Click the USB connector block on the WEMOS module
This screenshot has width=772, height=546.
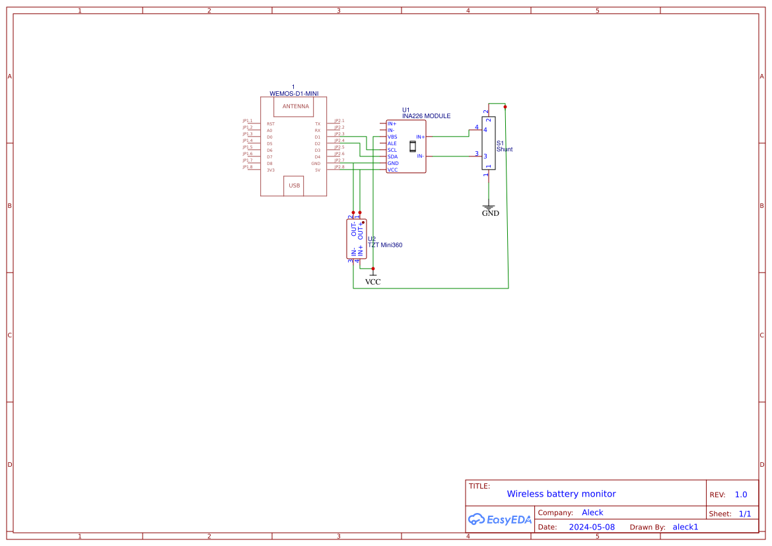click(x=294, y=186)
